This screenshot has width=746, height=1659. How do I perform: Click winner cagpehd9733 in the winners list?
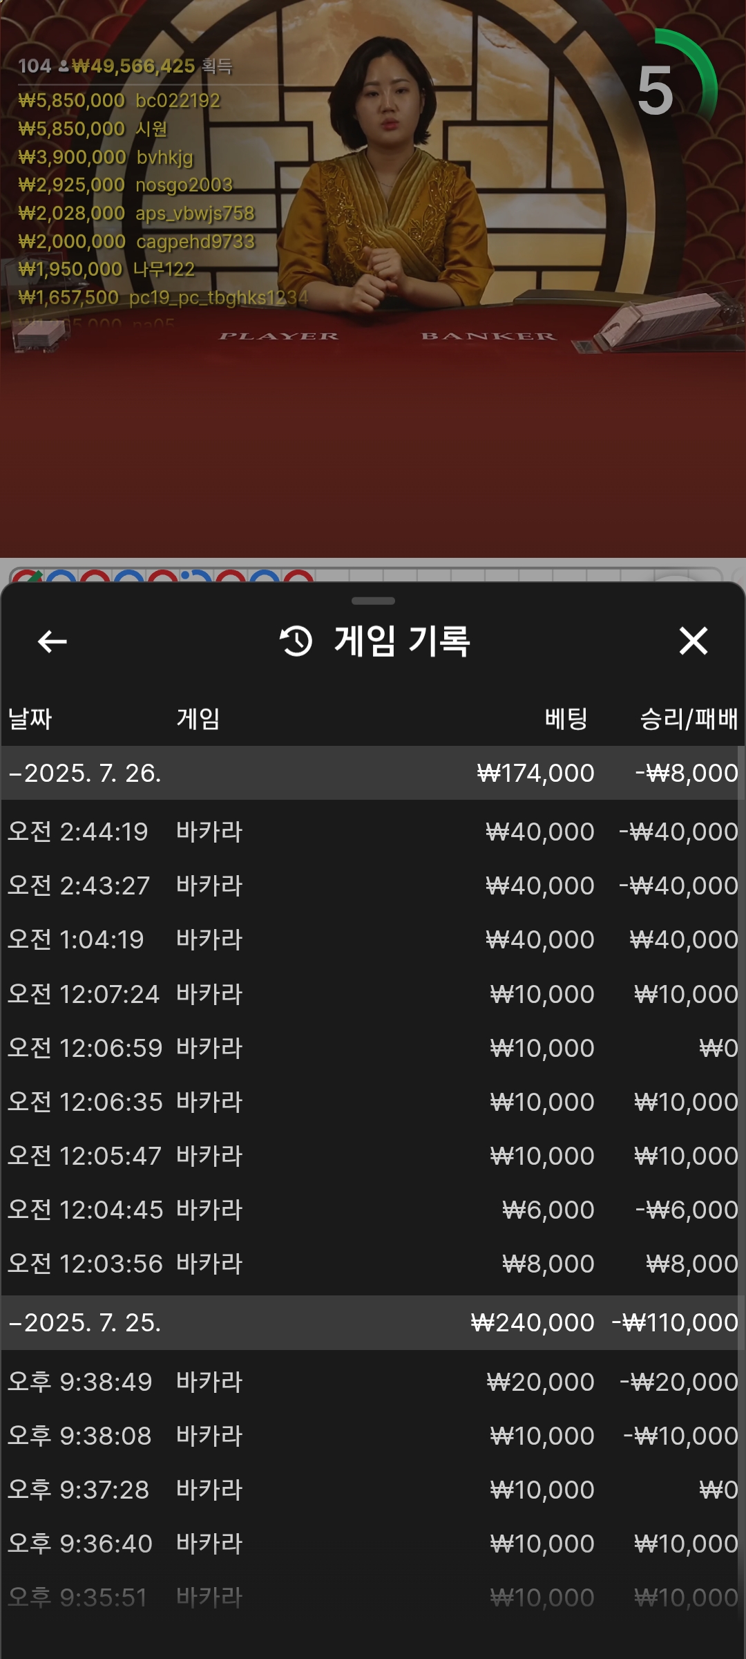(136, 242)
